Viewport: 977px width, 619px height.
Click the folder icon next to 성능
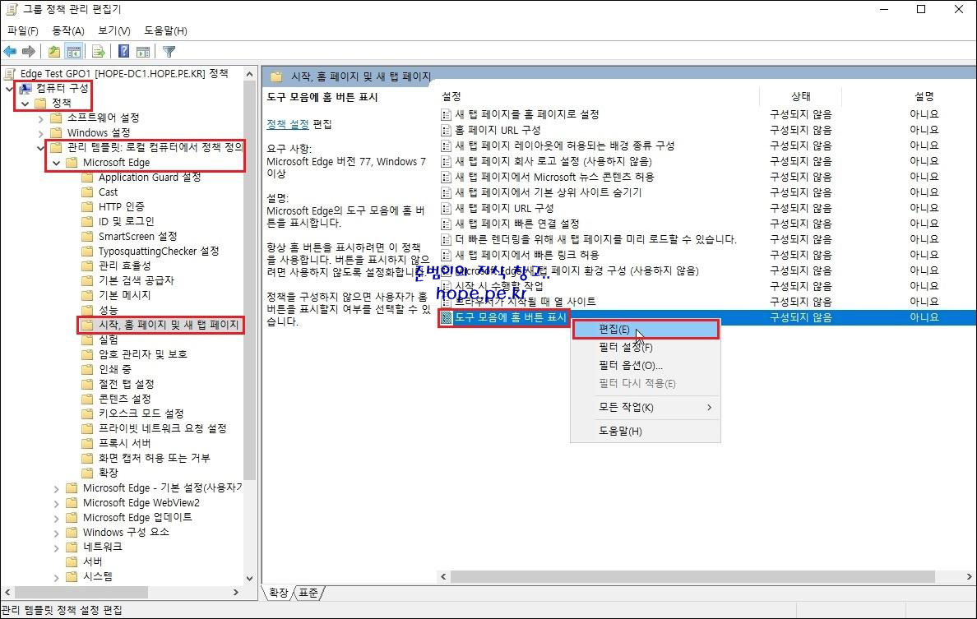87,309
